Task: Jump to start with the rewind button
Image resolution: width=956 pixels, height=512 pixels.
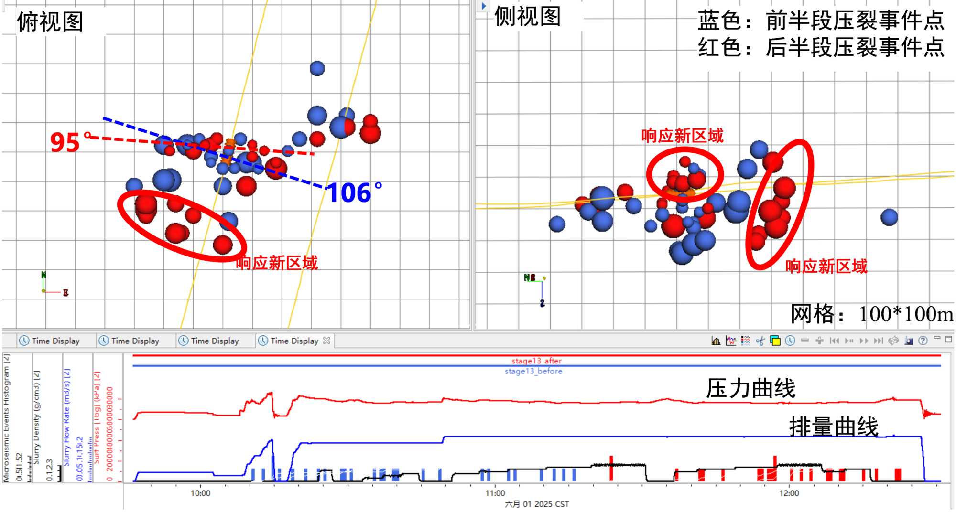Action: point(834,341)
